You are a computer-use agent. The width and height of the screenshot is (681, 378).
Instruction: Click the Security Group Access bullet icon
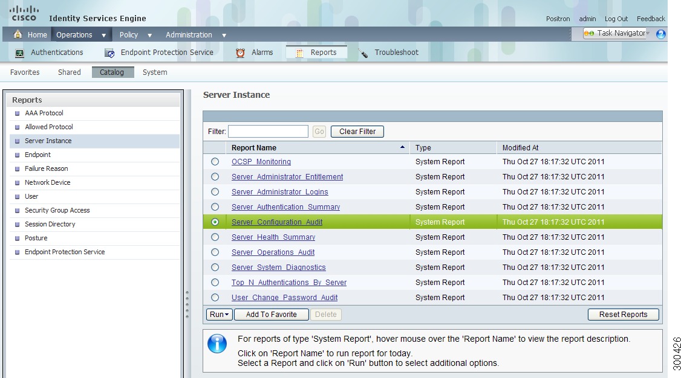click(x=18, y=210)
